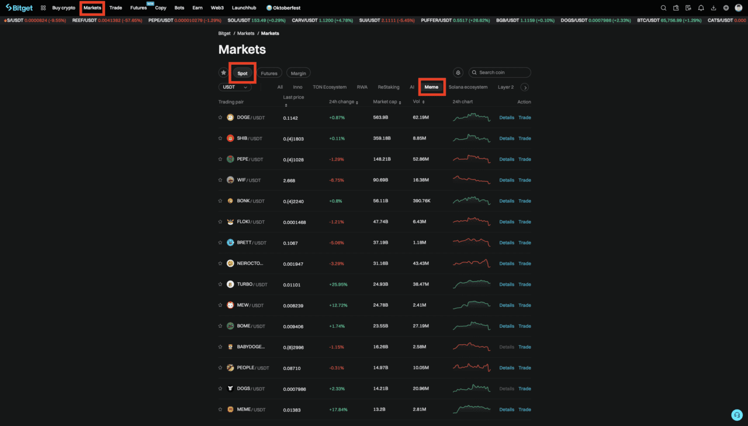Expand more categories with right chevron

[x=525, y=87]
